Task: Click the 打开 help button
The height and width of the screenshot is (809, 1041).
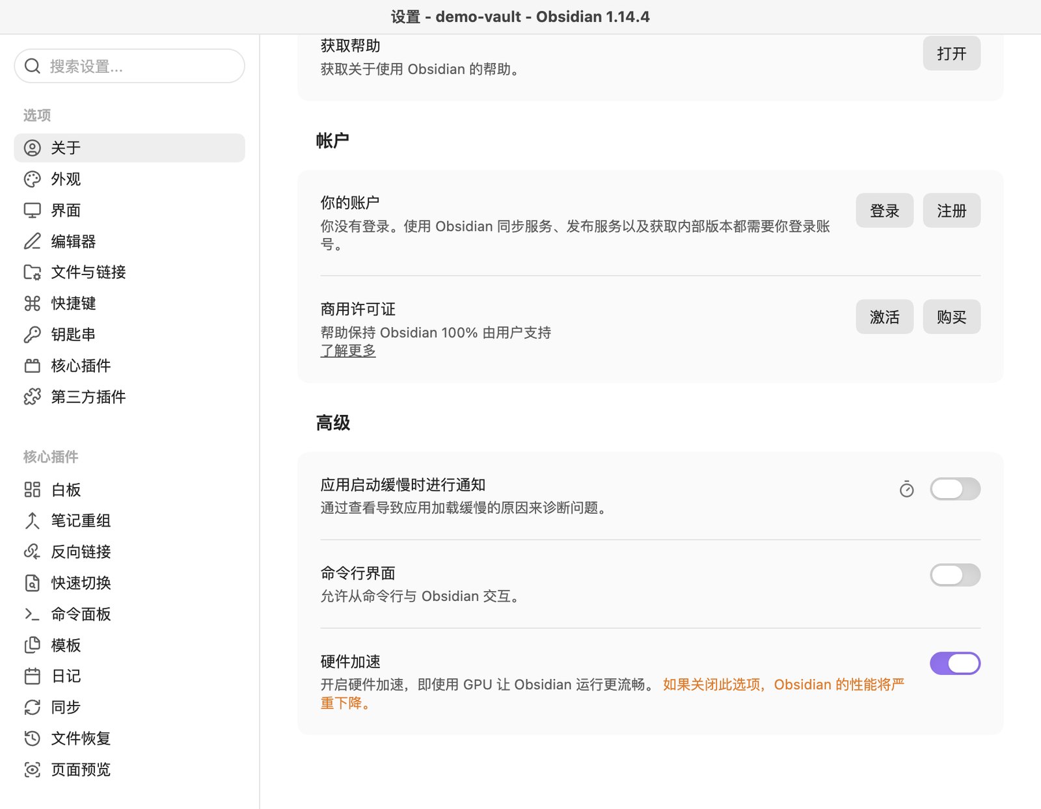Action: coord(951,53)
